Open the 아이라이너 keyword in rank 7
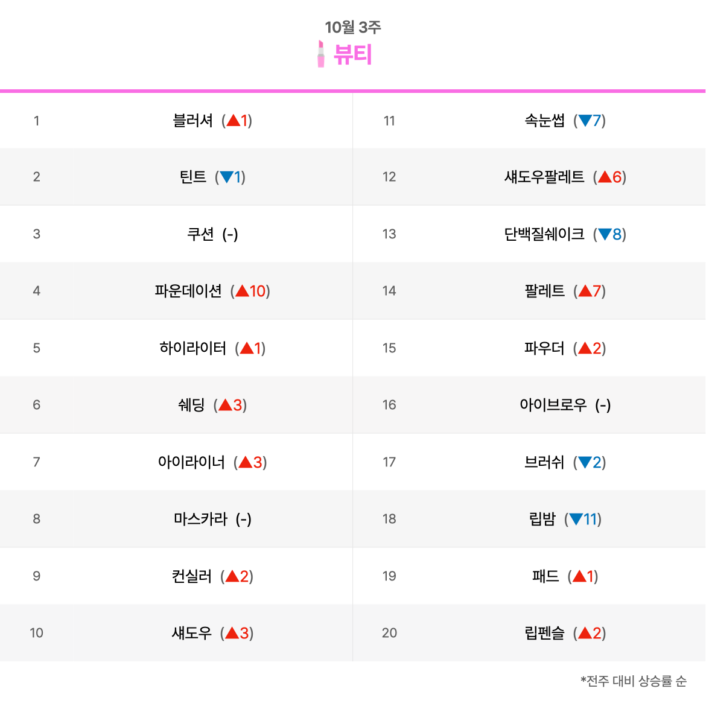 point(191,462)
